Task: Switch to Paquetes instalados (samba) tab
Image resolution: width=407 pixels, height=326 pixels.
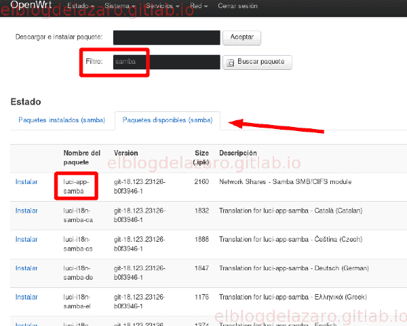Action: pyautogui.click(x=62, y=120)
